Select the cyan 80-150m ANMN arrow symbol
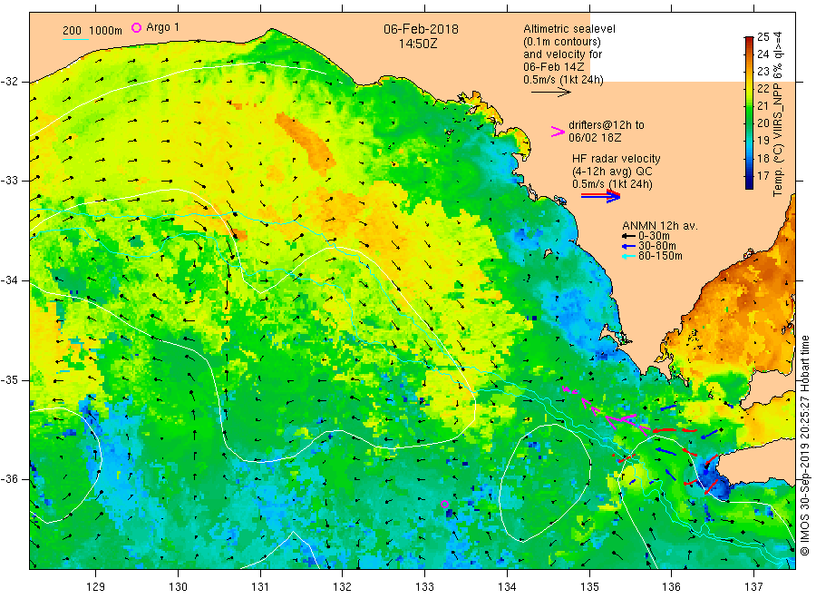Image resolution: width=816 pixels, height=599 pixels. tap(628, 256)
